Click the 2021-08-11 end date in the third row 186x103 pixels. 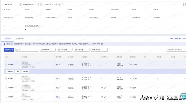pos(88,89)
